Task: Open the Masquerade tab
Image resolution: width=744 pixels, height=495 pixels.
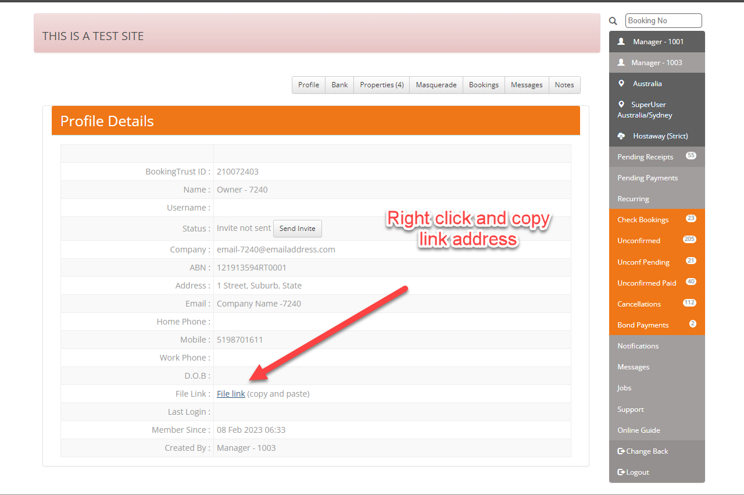Action: pyautogui.click(x=436, y=85)
